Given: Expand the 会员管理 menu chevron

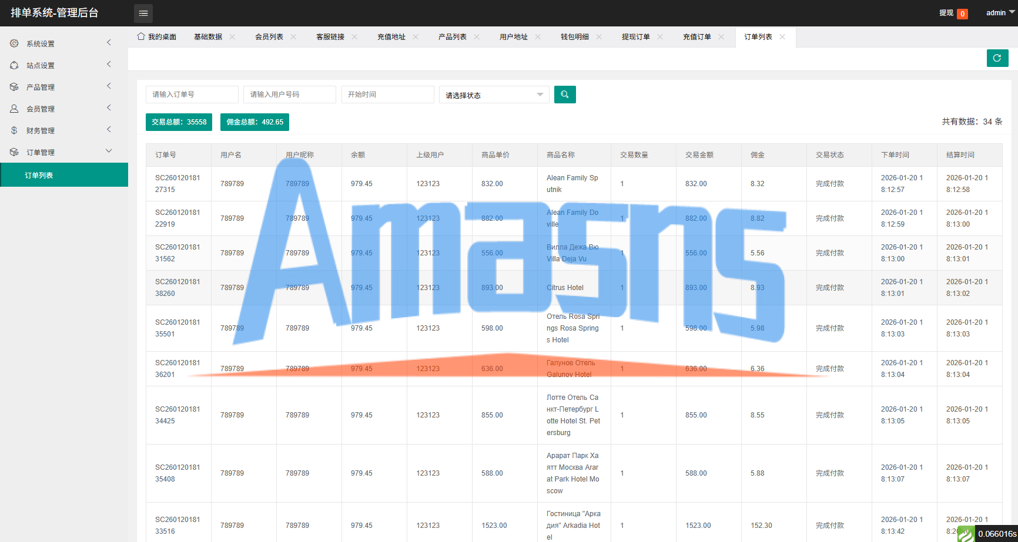Looking at the screenshot, I should [109, 107].
